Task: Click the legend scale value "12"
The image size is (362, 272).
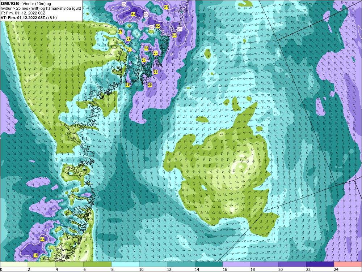Action: [x=169, y=269]
